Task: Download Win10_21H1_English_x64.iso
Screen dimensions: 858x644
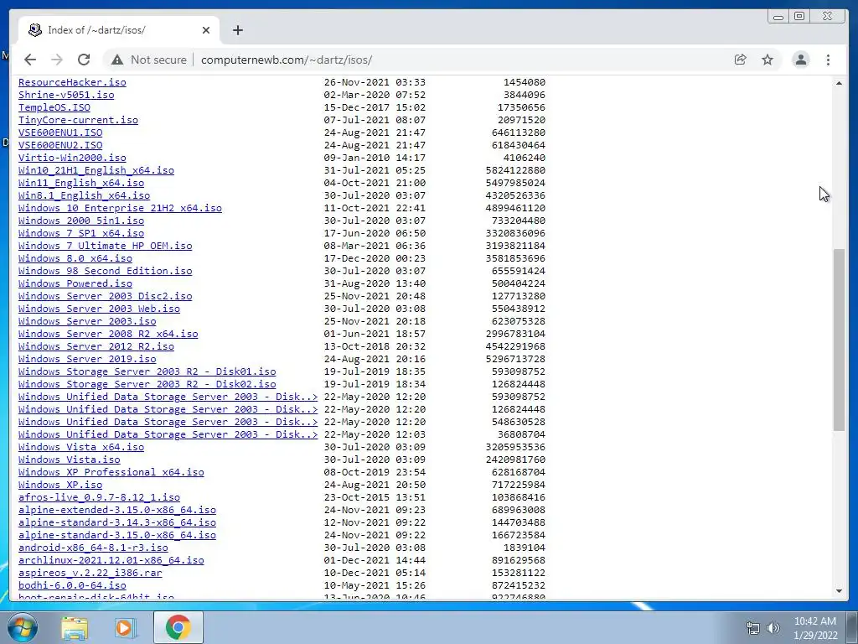Action: (96, 170)
